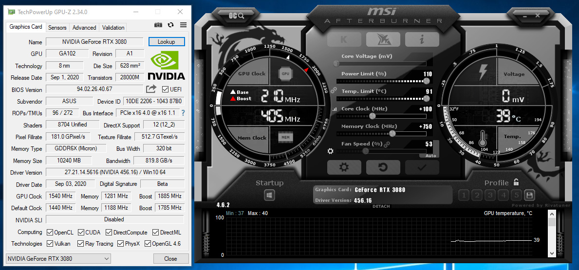
Task: Click the MEM chip icon in clock gauge
Action: click(285, 137)
